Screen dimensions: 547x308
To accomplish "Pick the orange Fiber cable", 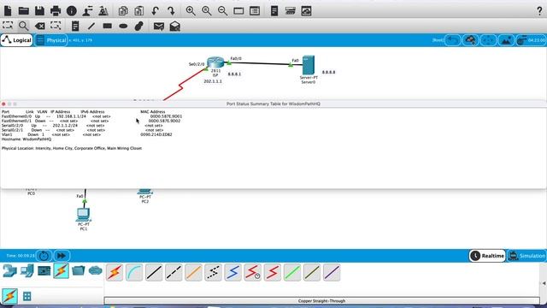I will click(194, 272).
